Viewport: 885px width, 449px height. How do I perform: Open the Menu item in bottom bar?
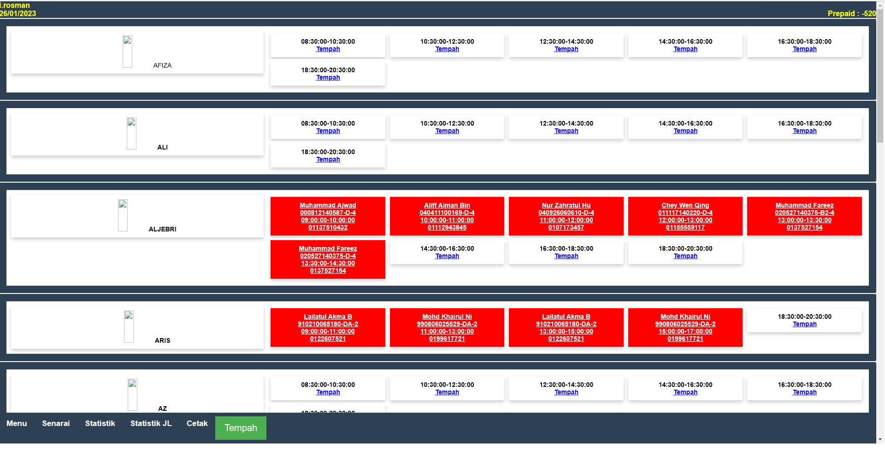[x=17, y=423]
